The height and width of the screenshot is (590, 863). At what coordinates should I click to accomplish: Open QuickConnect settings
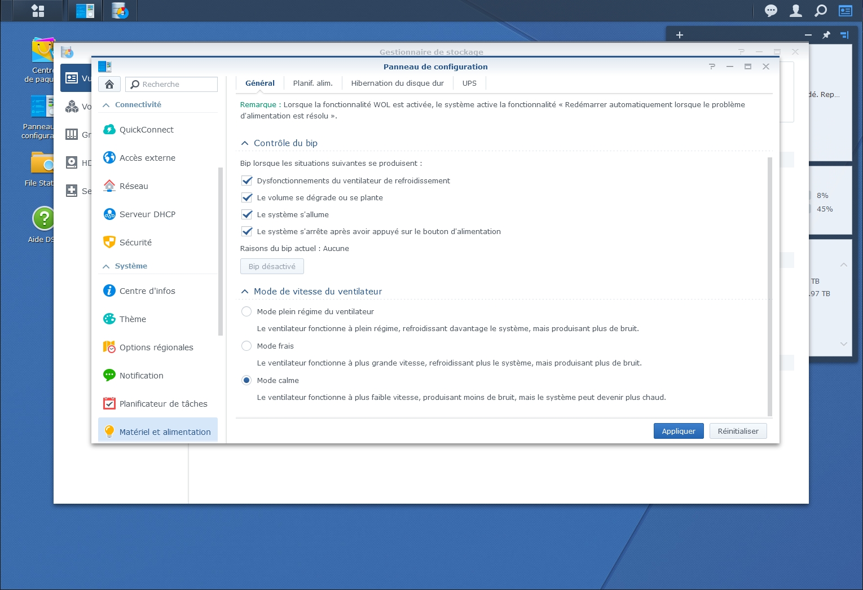click(x=146, y=130)
